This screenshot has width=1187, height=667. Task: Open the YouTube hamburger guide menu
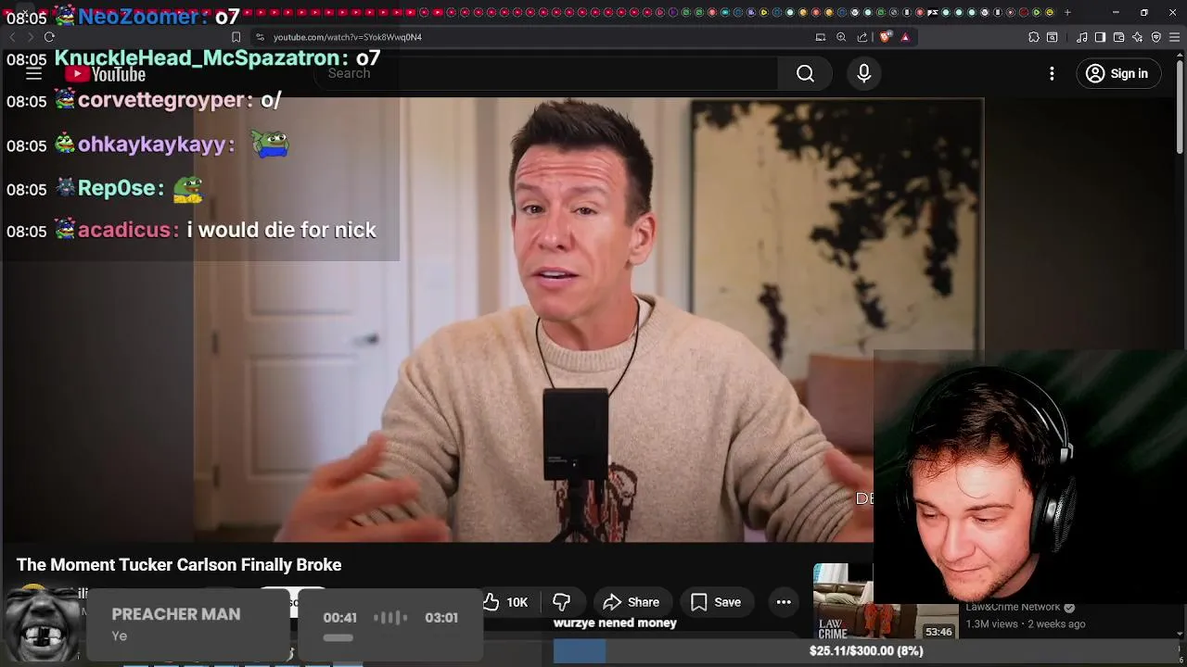(x=34, y=74)
